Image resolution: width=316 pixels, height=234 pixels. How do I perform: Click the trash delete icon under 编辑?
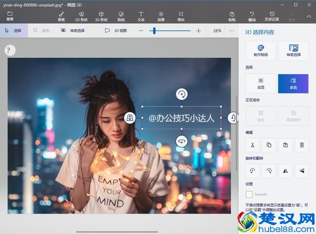(x=301, y=145)
